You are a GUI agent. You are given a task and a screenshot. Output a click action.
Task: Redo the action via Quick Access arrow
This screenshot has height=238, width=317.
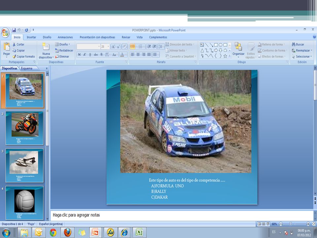(26, 30)
